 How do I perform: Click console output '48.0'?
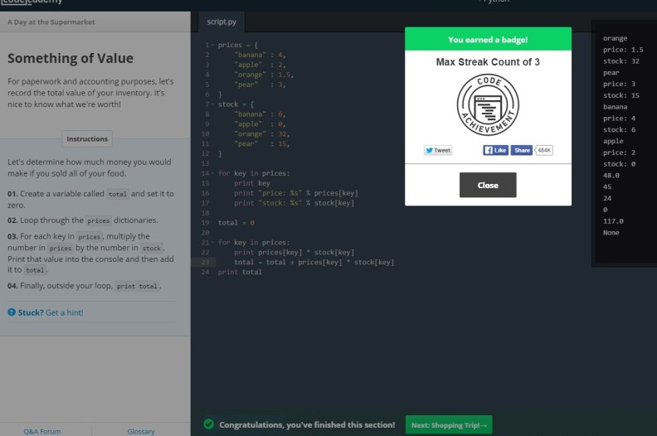[611, 175]
